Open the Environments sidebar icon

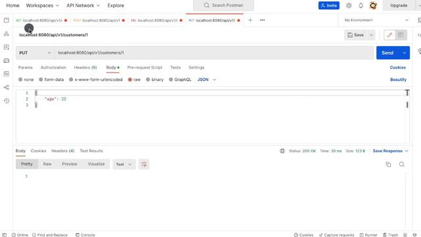[6, 47]
